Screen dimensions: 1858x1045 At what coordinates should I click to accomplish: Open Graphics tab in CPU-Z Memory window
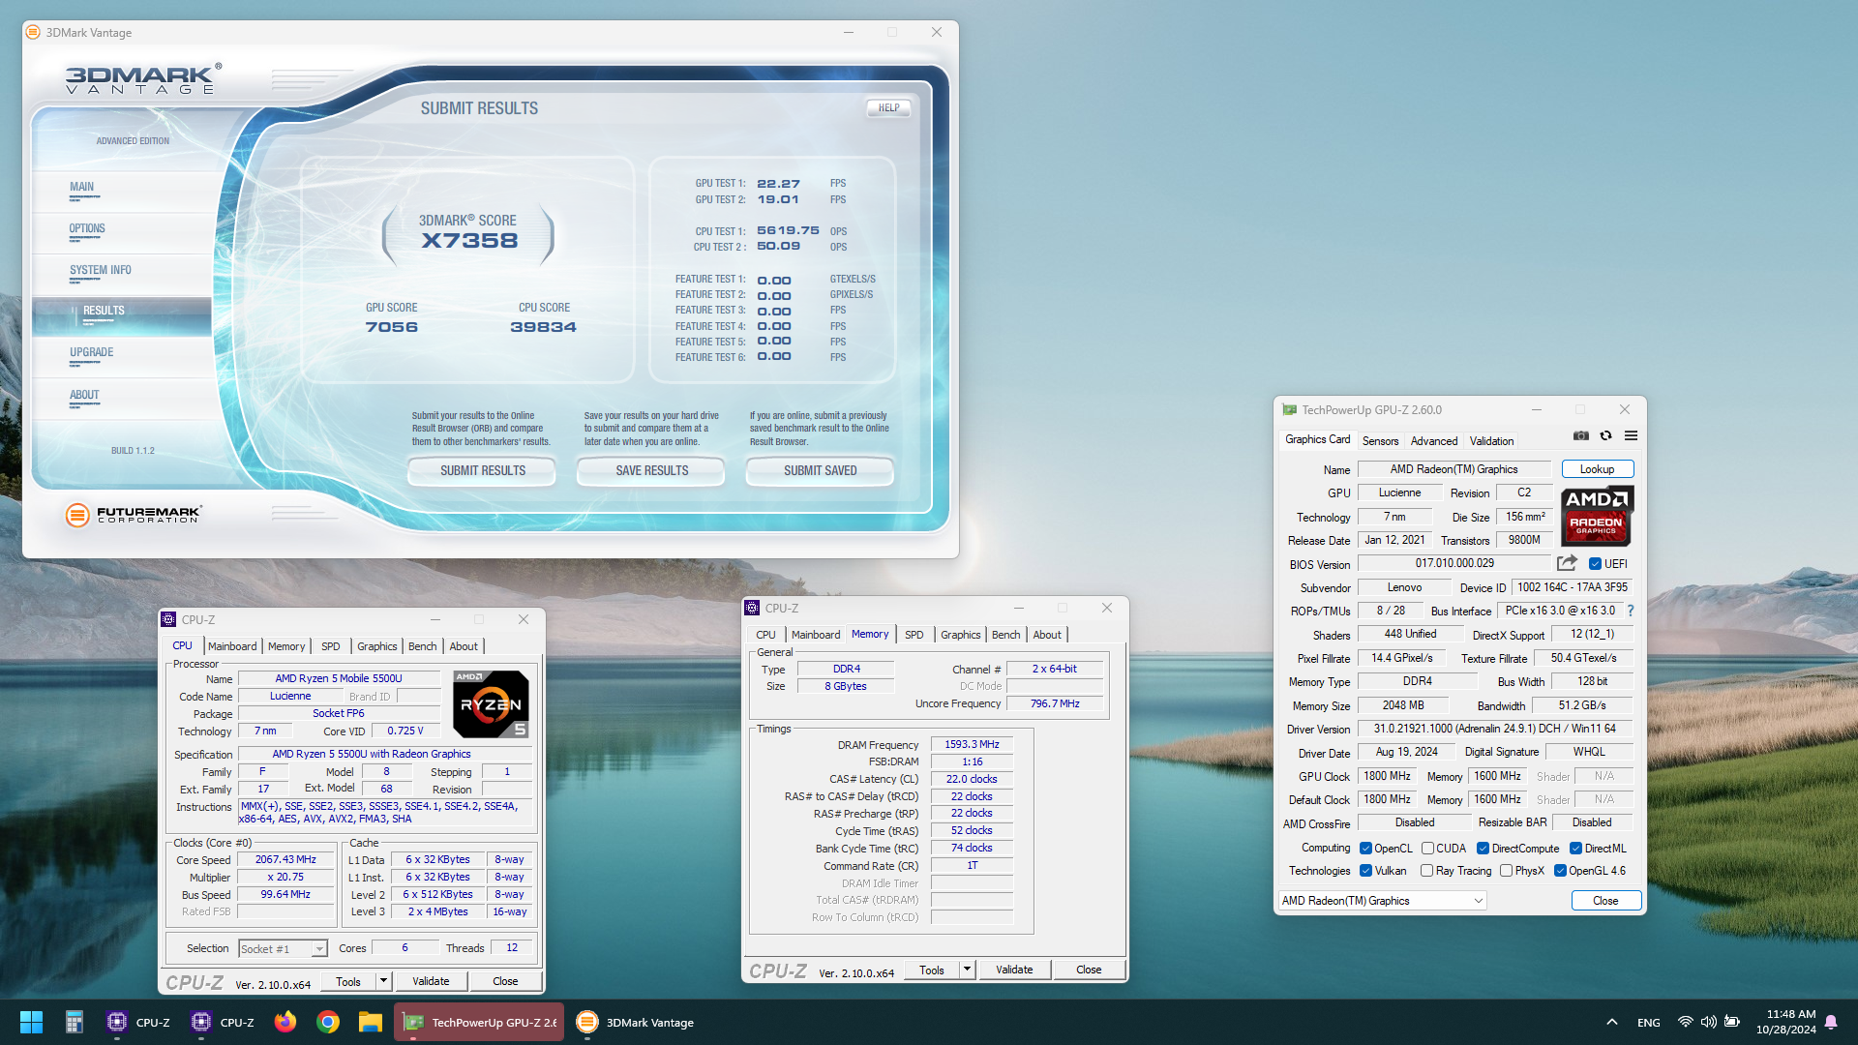(960, 635)
